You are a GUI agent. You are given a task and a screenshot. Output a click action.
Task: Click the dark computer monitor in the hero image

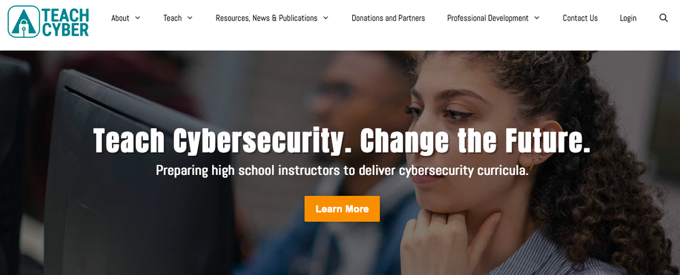(x=139, y=174)
